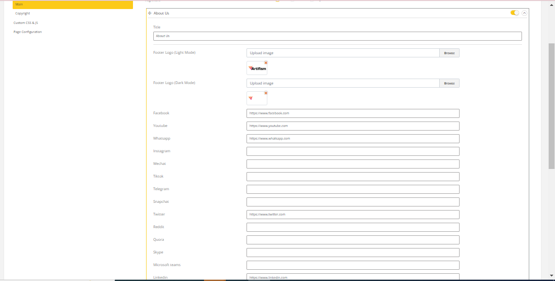Image resolution: width=555 pixels, height=281 pixels.
Task: Go to Page Configuration in sidebar
Action: click(28, 32)
